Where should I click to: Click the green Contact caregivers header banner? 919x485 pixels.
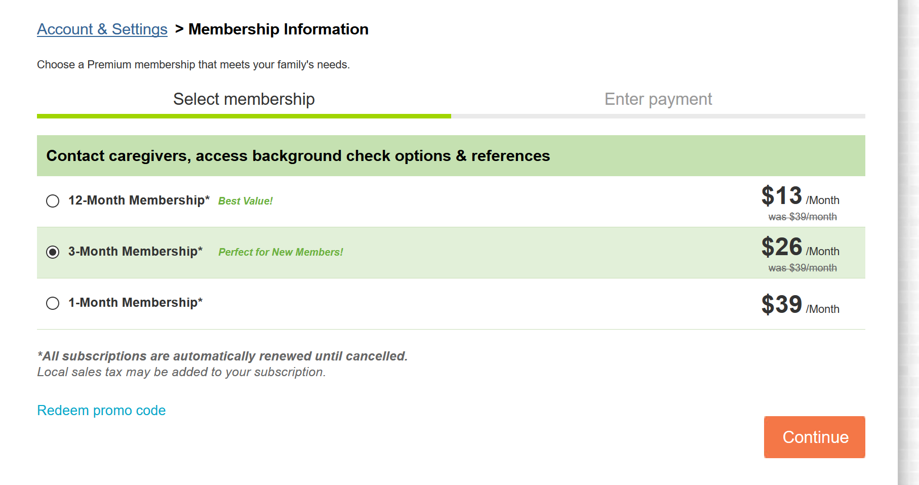(451, 156)
